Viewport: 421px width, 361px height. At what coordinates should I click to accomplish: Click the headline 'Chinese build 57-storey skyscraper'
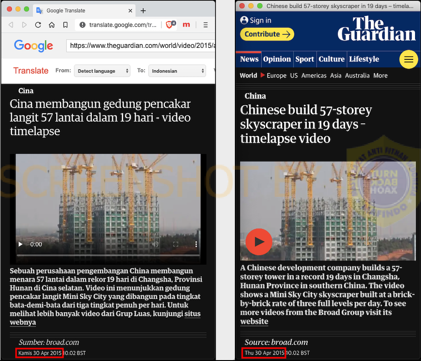click(306, 124)
